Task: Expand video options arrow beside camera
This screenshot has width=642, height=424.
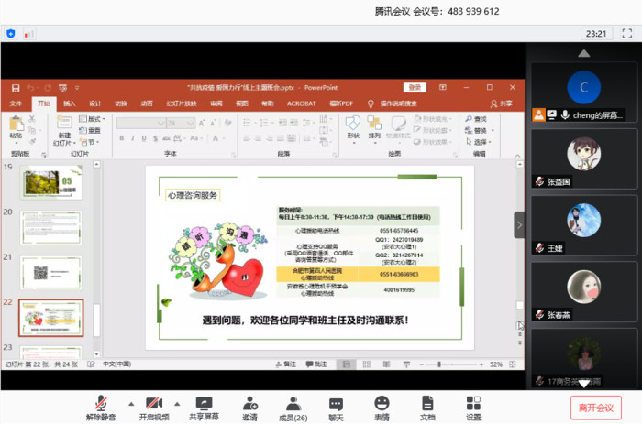Action: [x=179, y=403]
